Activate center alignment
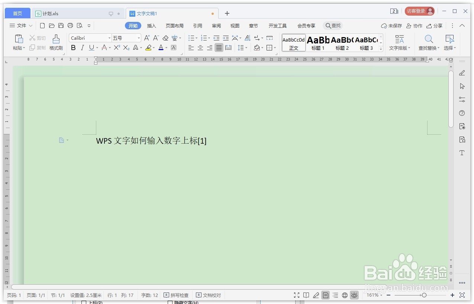 point(200,48)
